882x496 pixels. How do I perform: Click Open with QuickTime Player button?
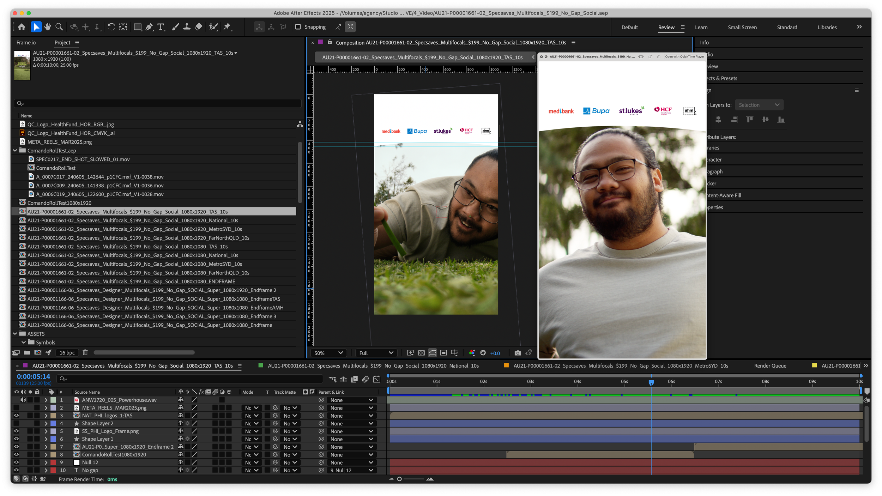(684, 57)
